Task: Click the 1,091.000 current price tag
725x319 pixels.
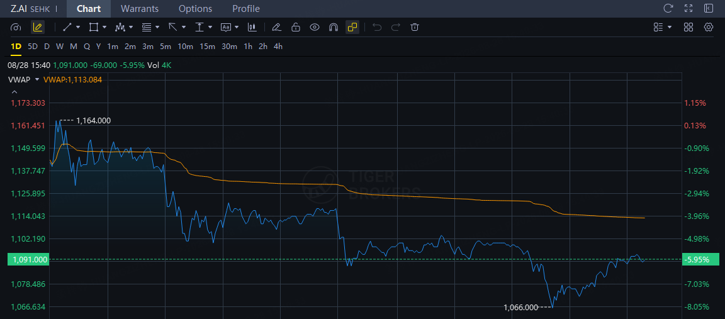Action: tap(28, 260)
